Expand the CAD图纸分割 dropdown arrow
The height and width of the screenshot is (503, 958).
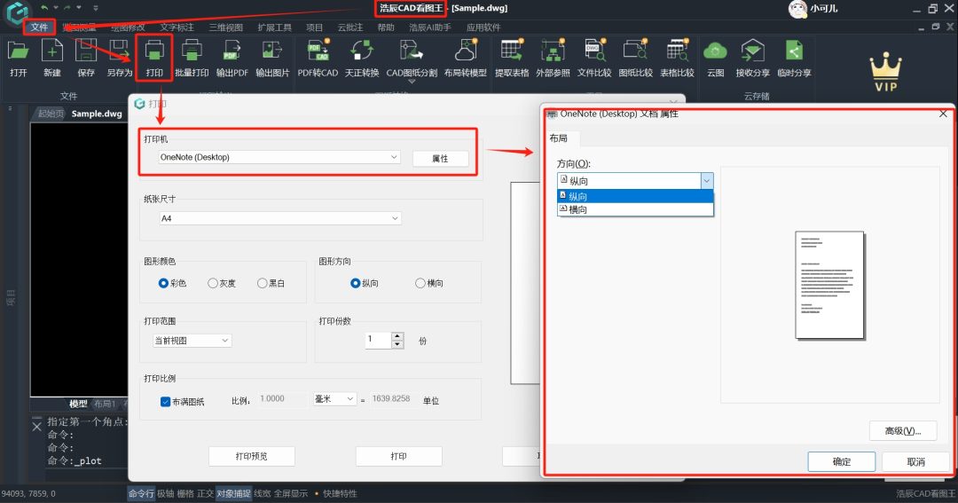[x=412, y=82]
